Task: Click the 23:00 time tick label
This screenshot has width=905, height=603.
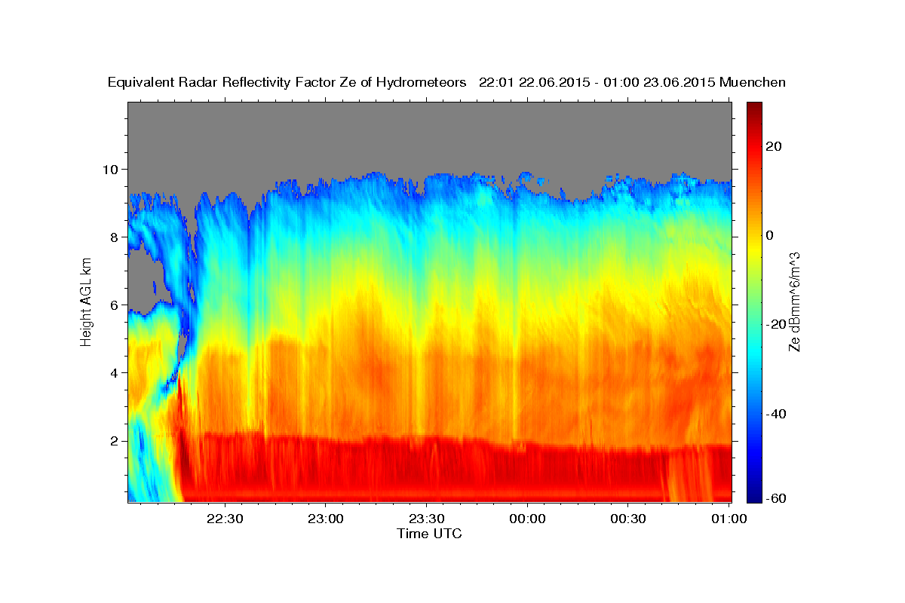Action: (x=325, y=519)
